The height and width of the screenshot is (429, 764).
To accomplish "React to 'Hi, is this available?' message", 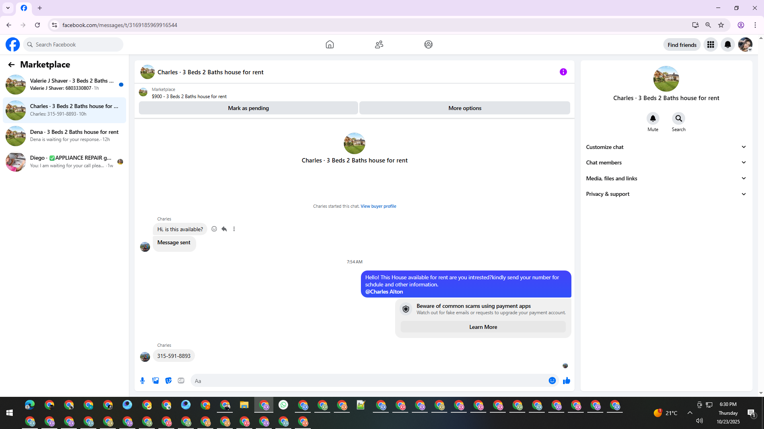I will [x=214, y=229].
